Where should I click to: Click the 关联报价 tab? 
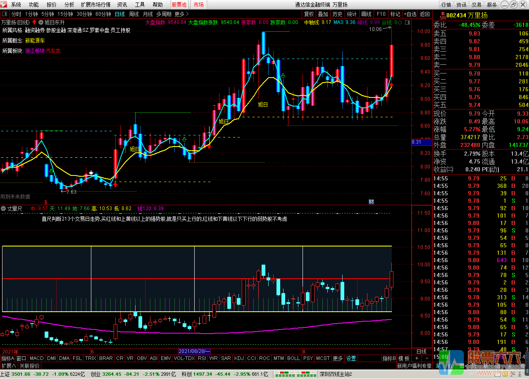tap(30, 366)
